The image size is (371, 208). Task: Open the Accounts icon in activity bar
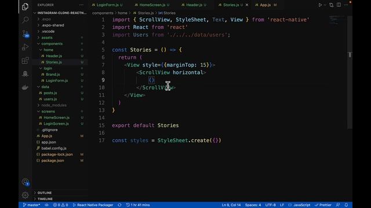coord(25,182)
